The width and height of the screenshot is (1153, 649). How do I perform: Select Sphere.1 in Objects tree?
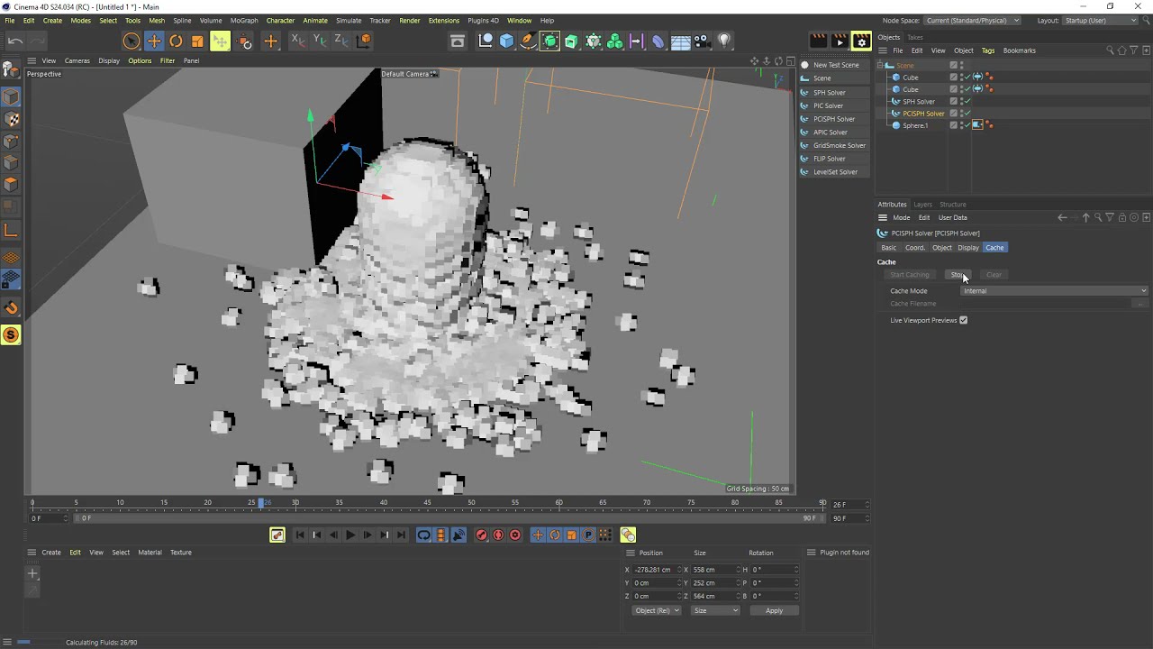[x=915, y=125]
